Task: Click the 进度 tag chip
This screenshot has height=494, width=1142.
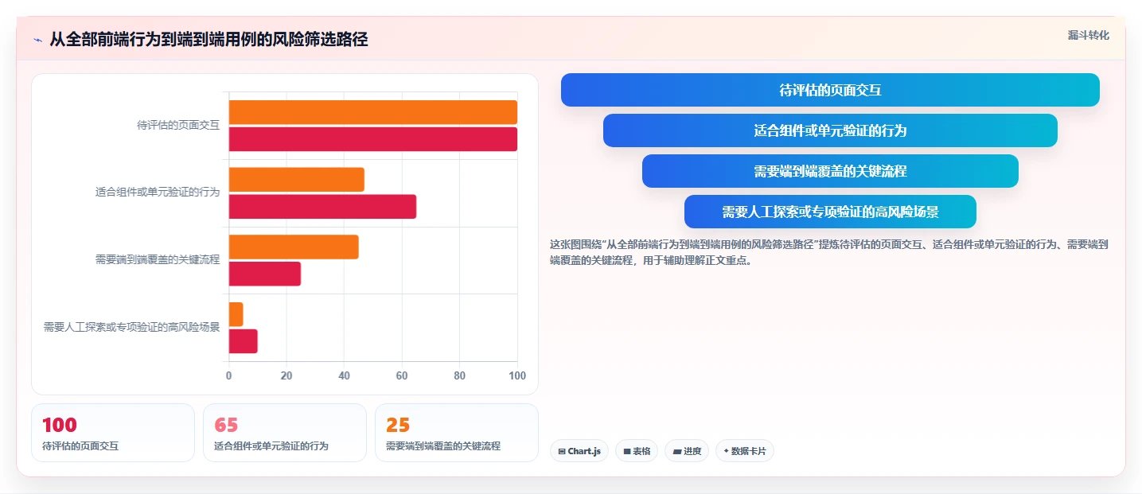Action: [x=687, y=451]
